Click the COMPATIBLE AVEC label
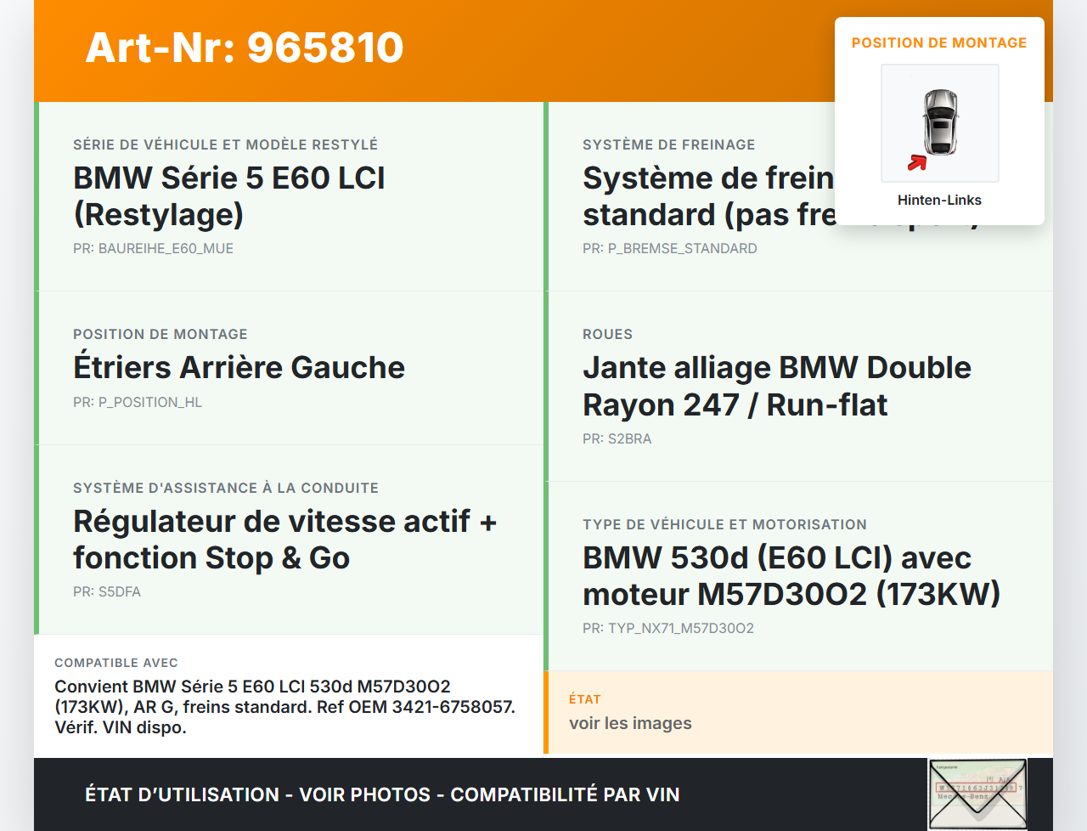Screen dimensions: 1087x831 click(x=116, y=663)
